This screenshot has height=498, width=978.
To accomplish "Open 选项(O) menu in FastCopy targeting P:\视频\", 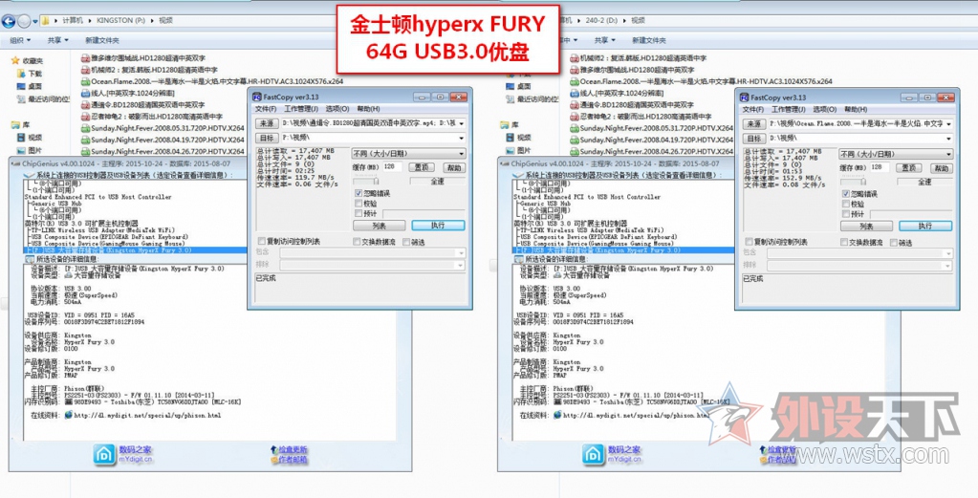I will [x=337, y=109].
